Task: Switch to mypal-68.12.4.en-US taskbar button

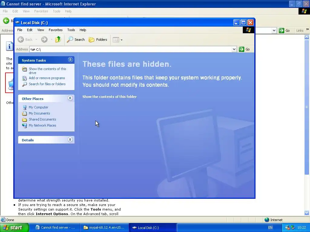Action: click(104, 227)
